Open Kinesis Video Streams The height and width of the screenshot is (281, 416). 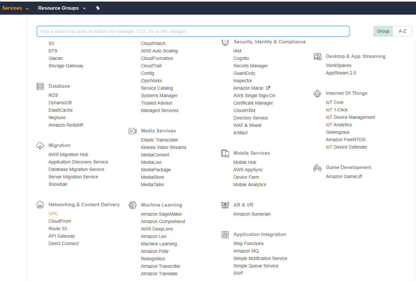pos(164,147)
